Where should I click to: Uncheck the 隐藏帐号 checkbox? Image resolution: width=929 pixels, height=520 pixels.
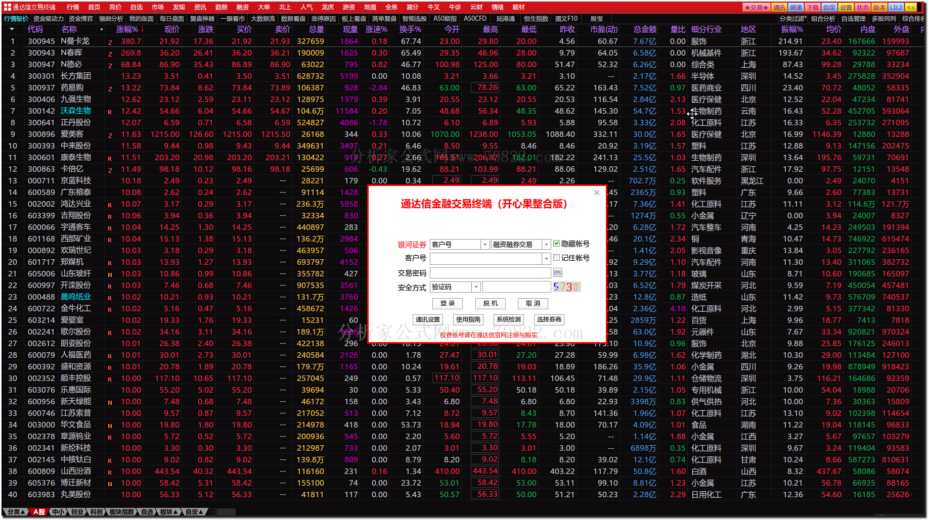[x=556, y=244]
